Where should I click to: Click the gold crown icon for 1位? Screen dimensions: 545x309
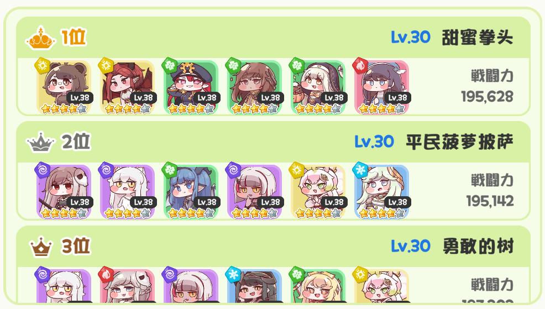pyautogui.click(x=41, y=37)
